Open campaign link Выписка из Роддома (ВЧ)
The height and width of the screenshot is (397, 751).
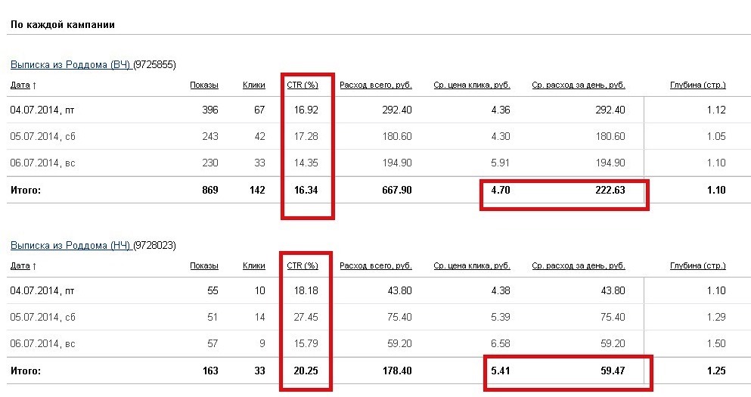click(70, 64)
